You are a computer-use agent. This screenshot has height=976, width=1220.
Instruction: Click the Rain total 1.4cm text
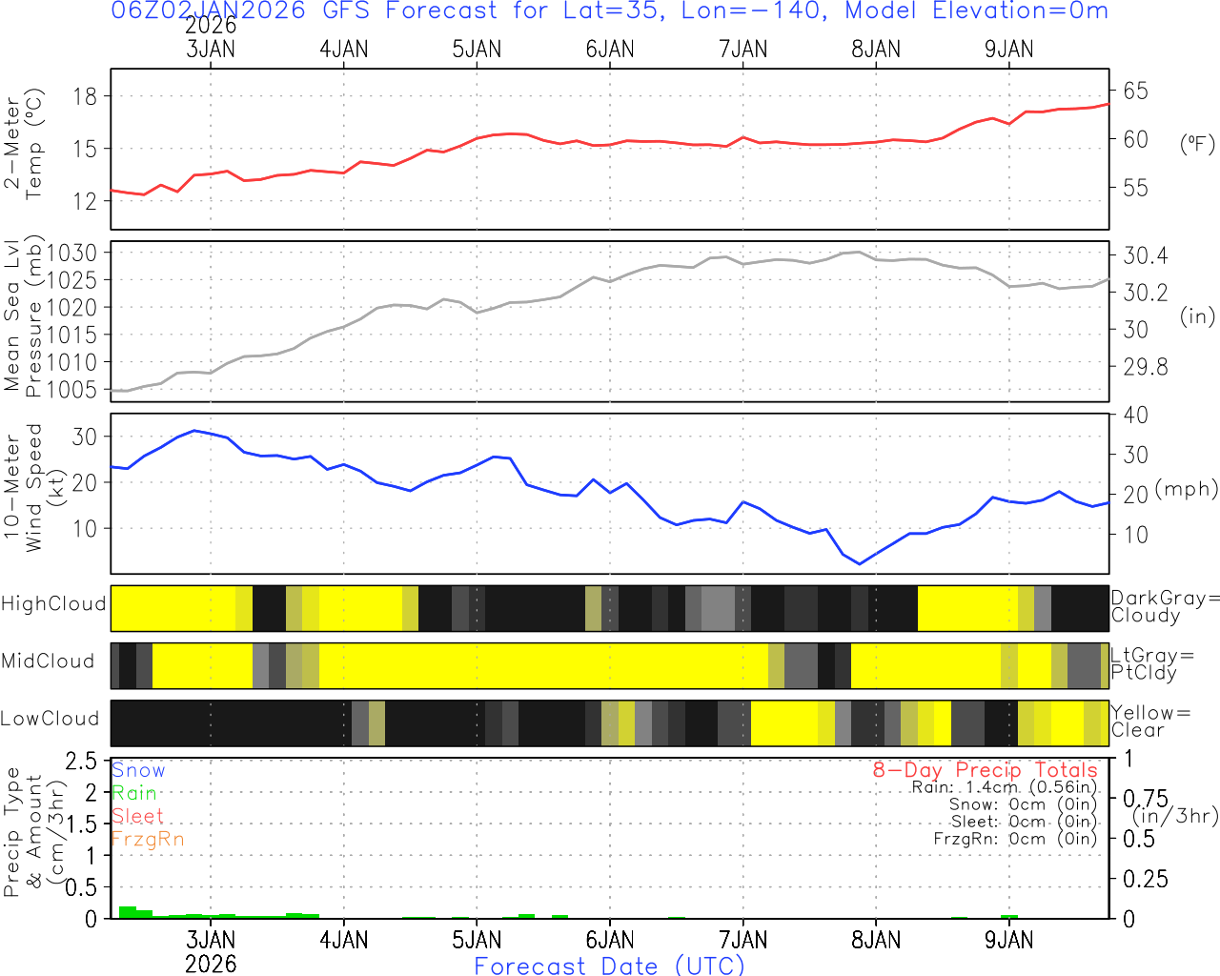tap(1004, 787)
